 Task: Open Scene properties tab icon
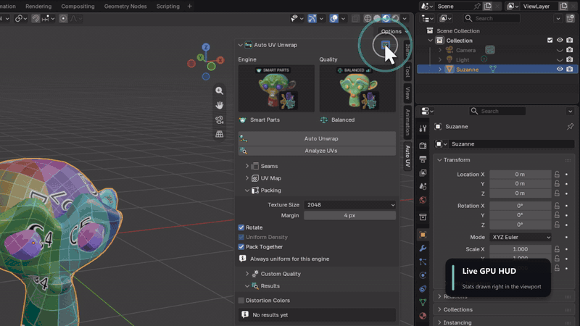tap(423, 186)
